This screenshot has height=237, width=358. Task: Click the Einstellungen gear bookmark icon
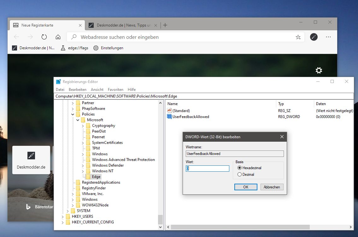[96, 48]
